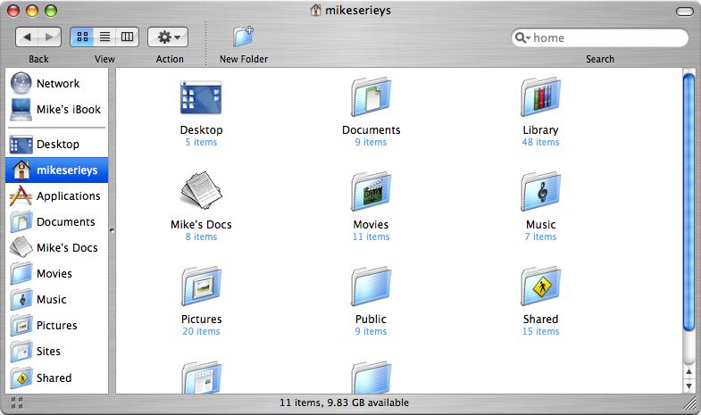Select the Music folder icon
The width and height of the screenshot is (701, 415).
540,192
